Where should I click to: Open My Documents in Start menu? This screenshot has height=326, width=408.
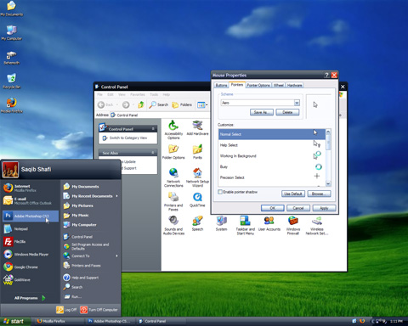[x=91, y=187]
